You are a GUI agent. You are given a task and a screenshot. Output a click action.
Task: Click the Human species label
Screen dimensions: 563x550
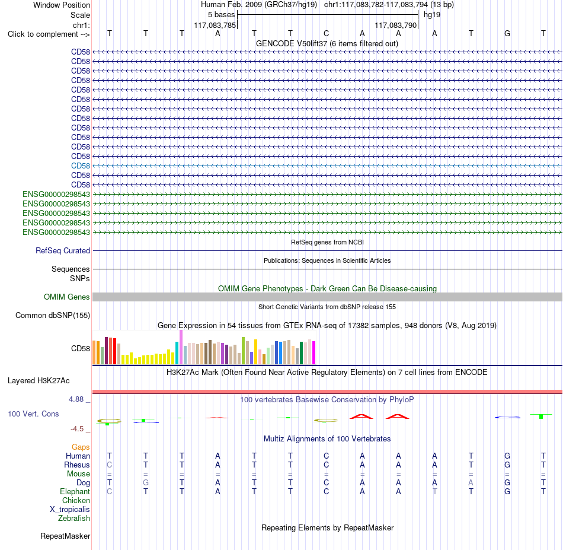pos(78,456)
